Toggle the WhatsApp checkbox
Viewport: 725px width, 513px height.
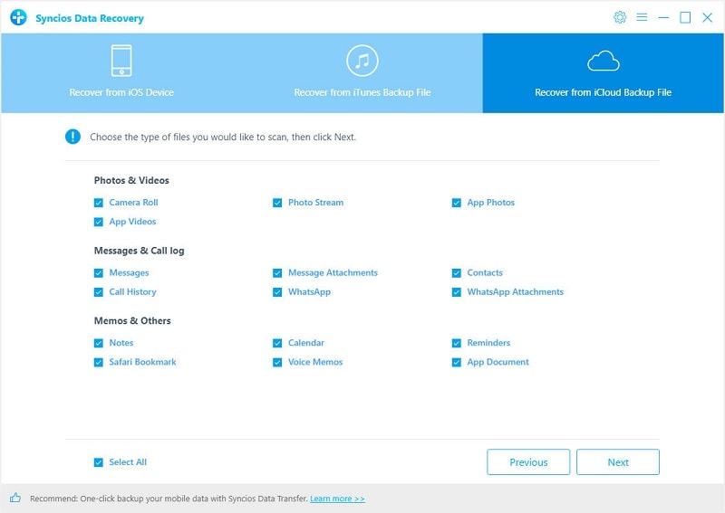point(277,292)
